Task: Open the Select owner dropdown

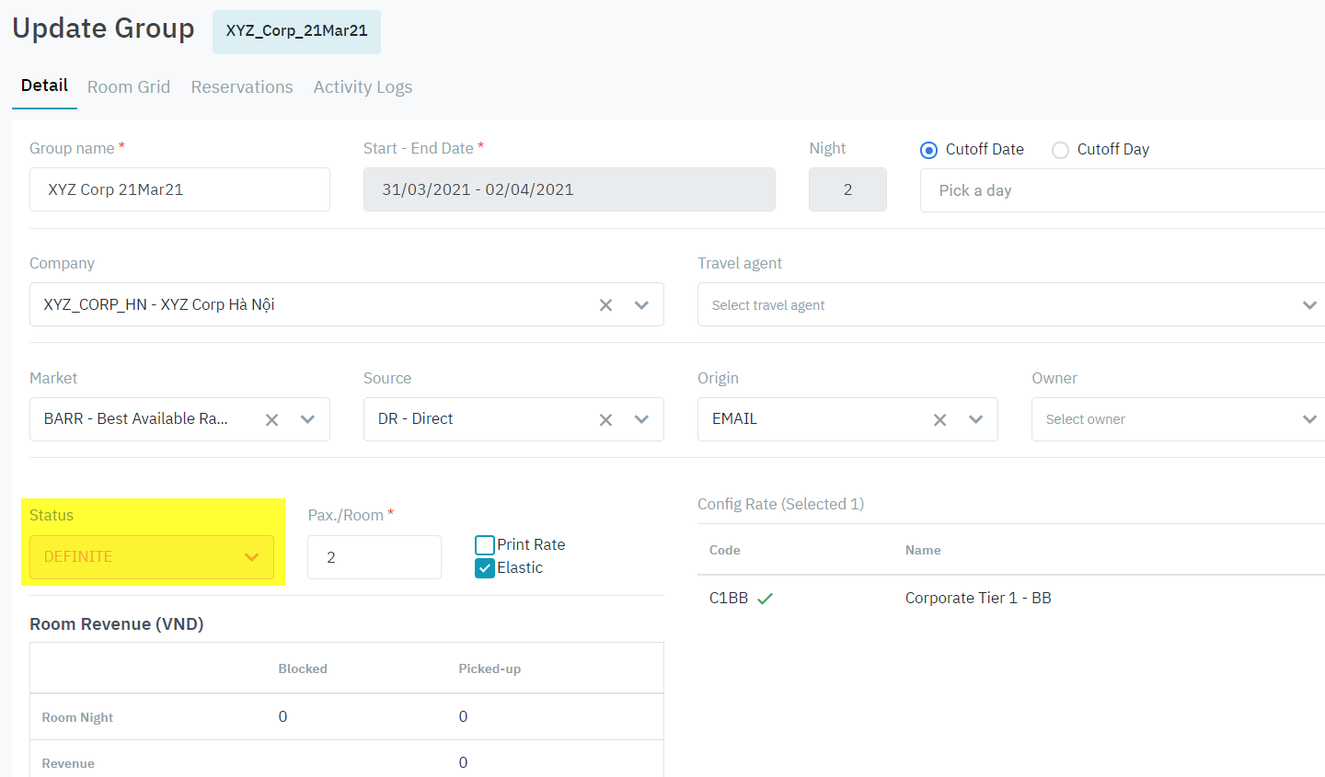Action: 1308,419
